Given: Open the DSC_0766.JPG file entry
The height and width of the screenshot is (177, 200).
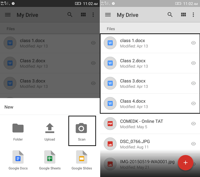Looking at the screenshot, I should [x=150, y=144].
